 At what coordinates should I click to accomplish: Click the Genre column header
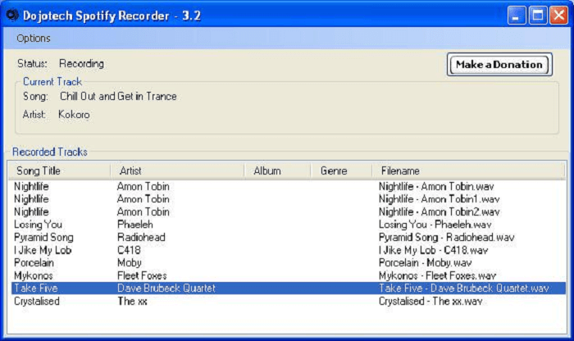pos(342,170)
